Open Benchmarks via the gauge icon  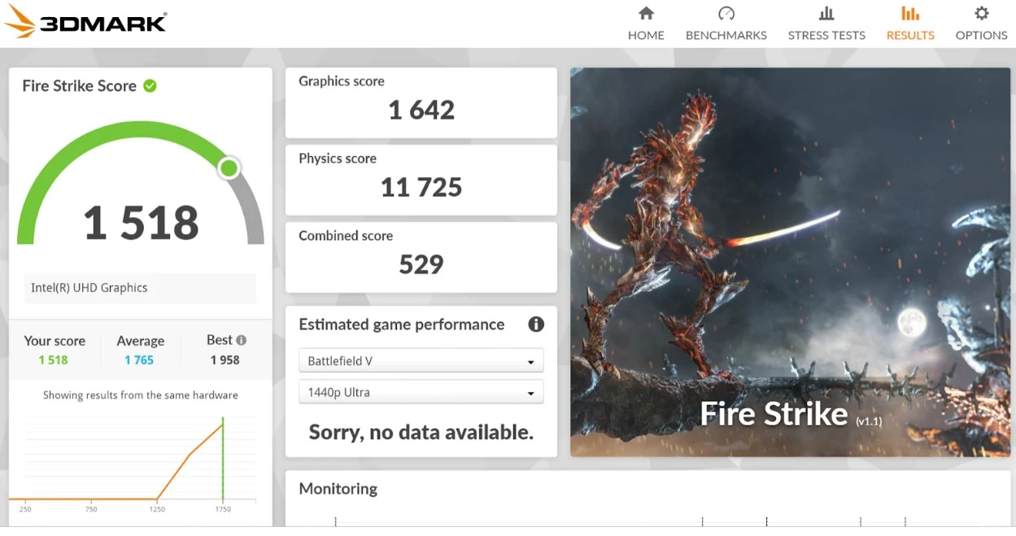[x=726, y=13]
